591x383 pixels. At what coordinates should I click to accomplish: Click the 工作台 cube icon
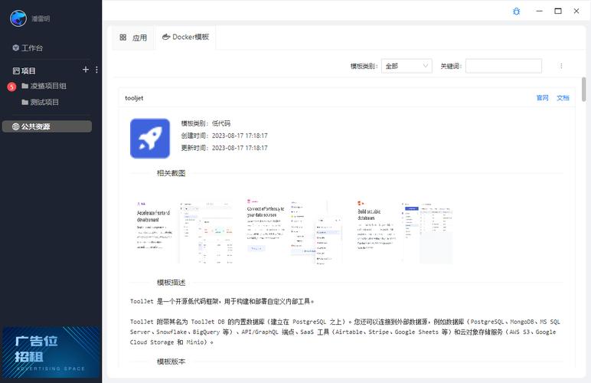(x=15, y=47)
